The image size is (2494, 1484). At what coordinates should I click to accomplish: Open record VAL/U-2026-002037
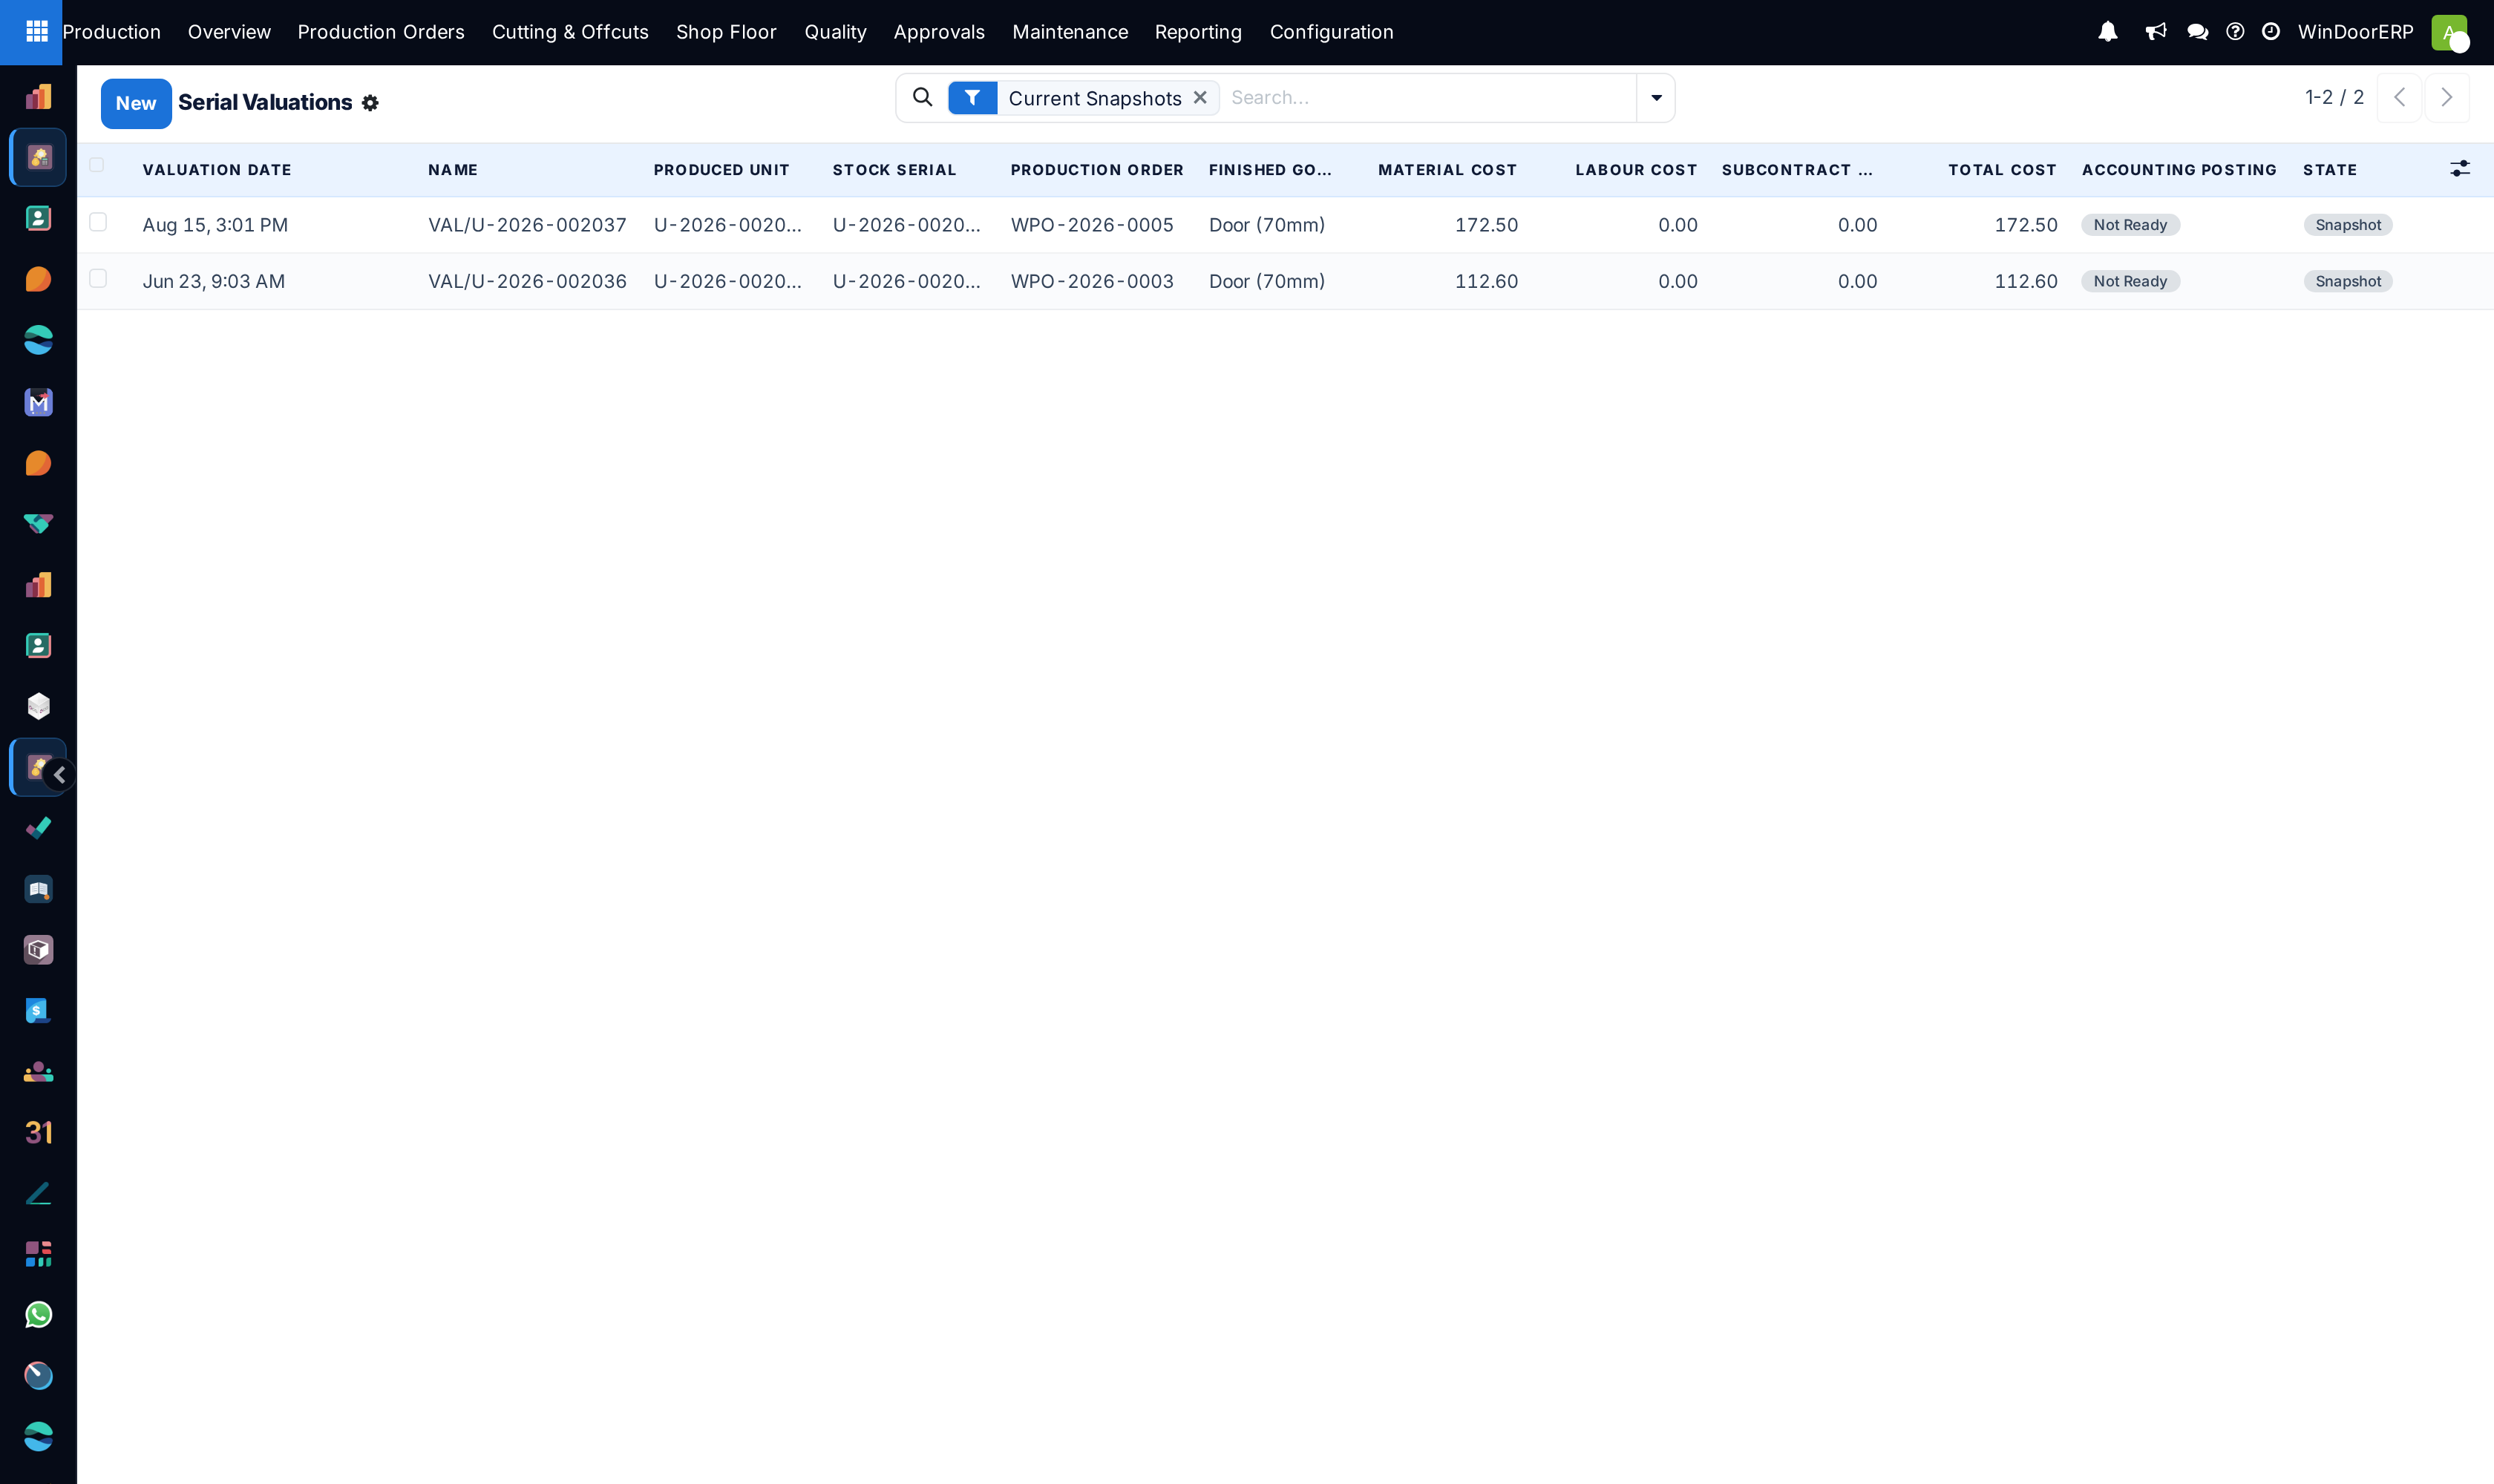point(527,225)
